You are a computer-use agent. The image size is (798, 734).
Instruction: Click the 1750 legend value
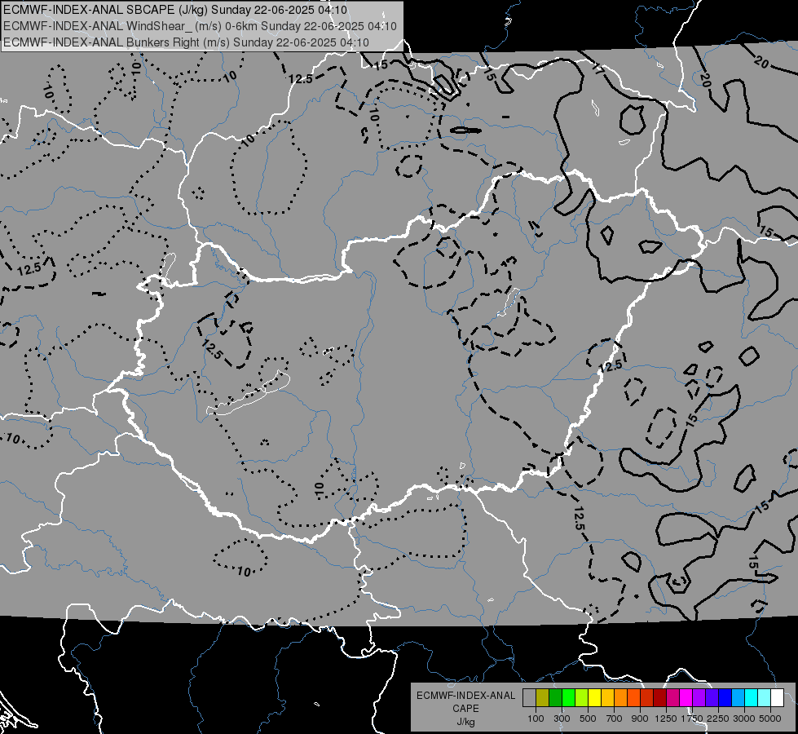692,719
